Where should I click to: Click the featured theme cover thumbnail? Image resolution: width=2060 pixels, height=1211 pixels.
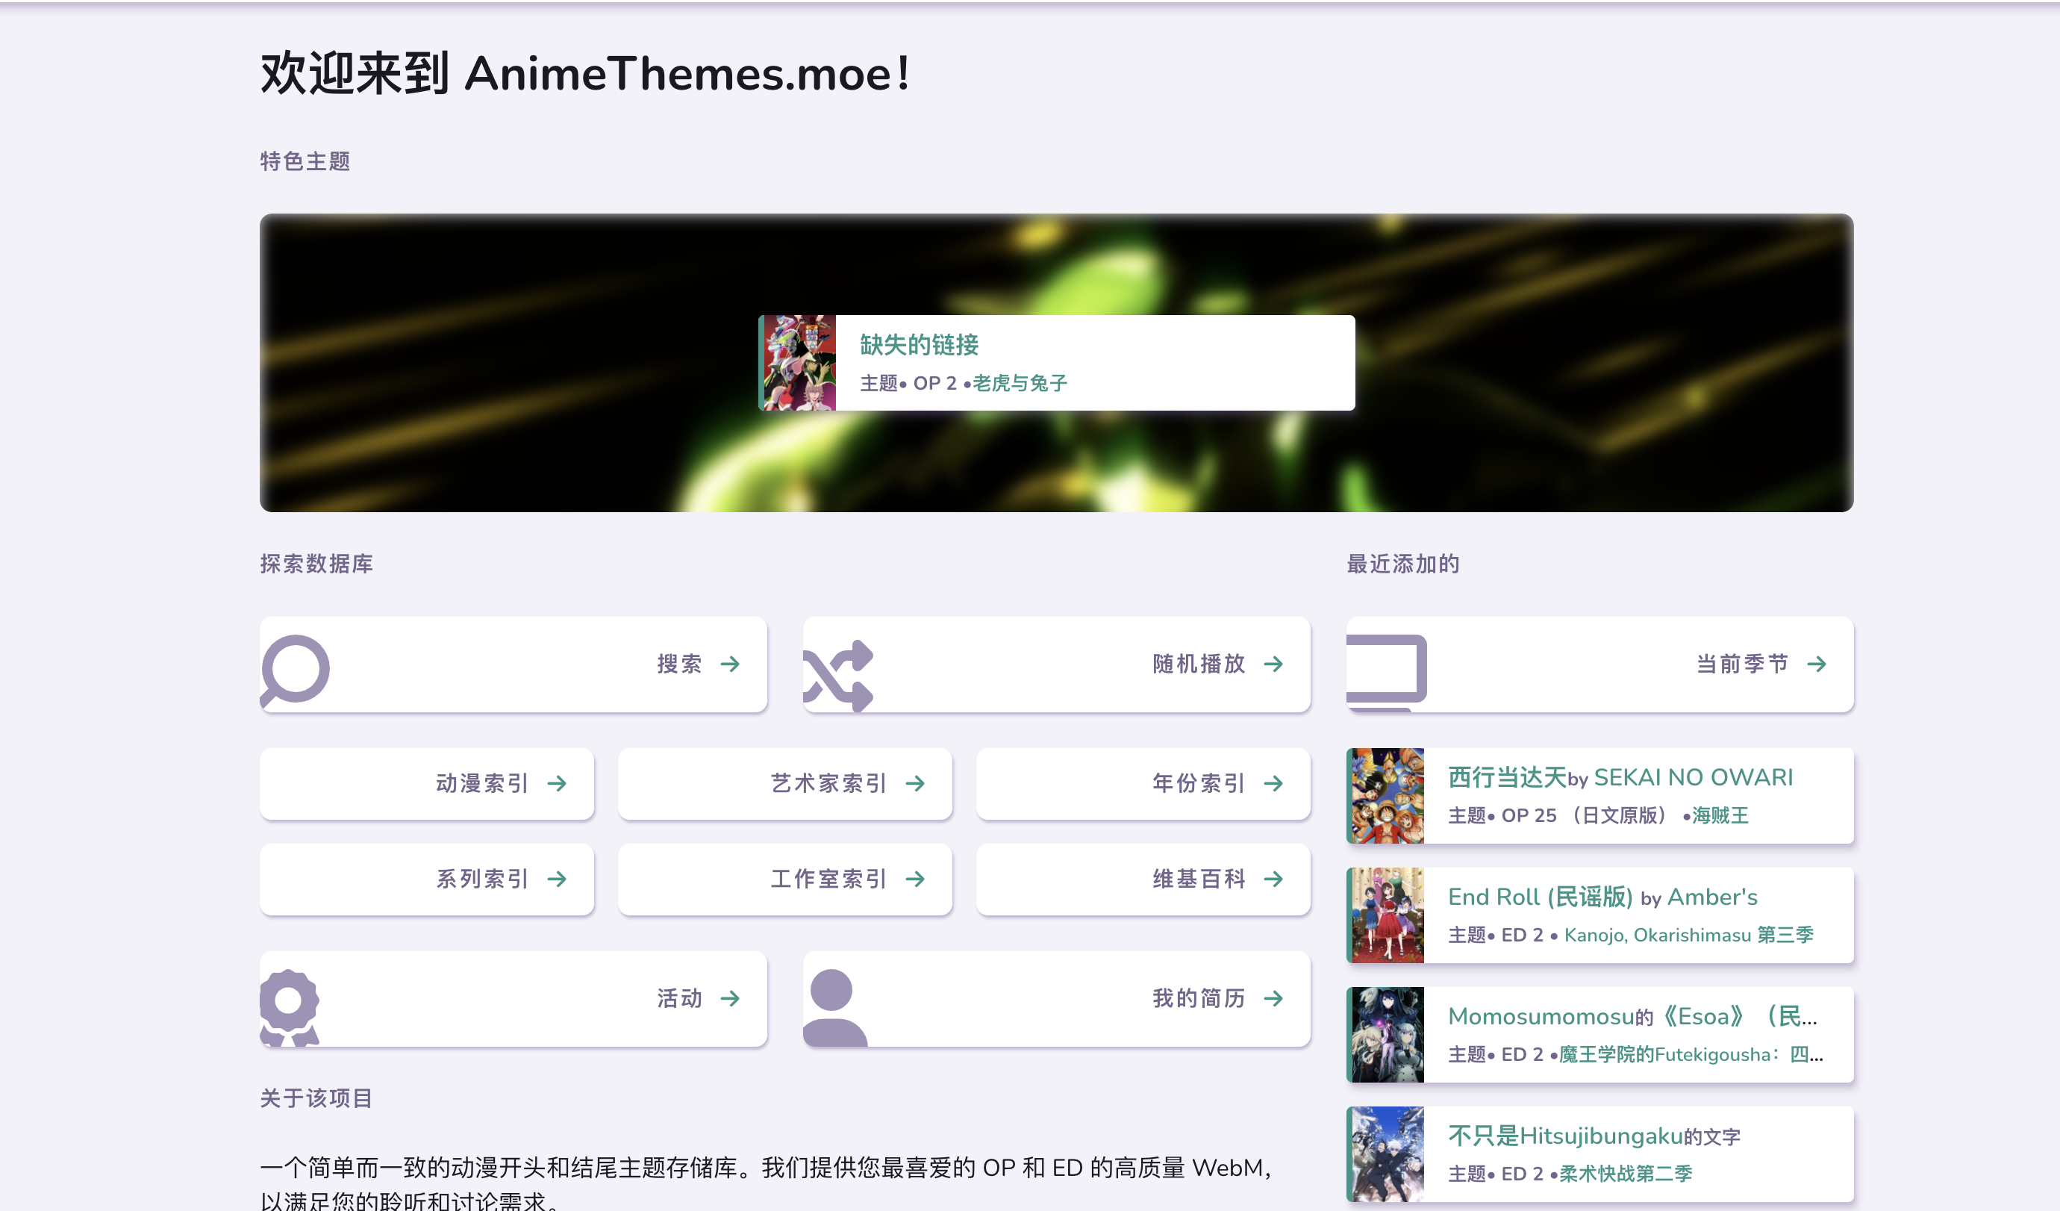pyautogui.click(x=799, y=363)
